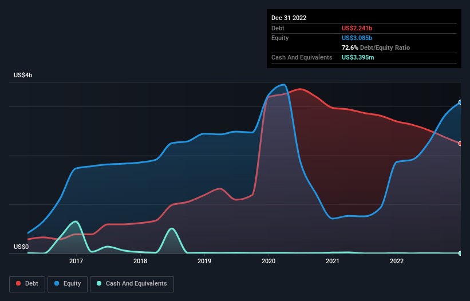Click the US$2.241b debt value
Image resolution: width=470 pixels, height=301 pixels.
pos(357,28)
